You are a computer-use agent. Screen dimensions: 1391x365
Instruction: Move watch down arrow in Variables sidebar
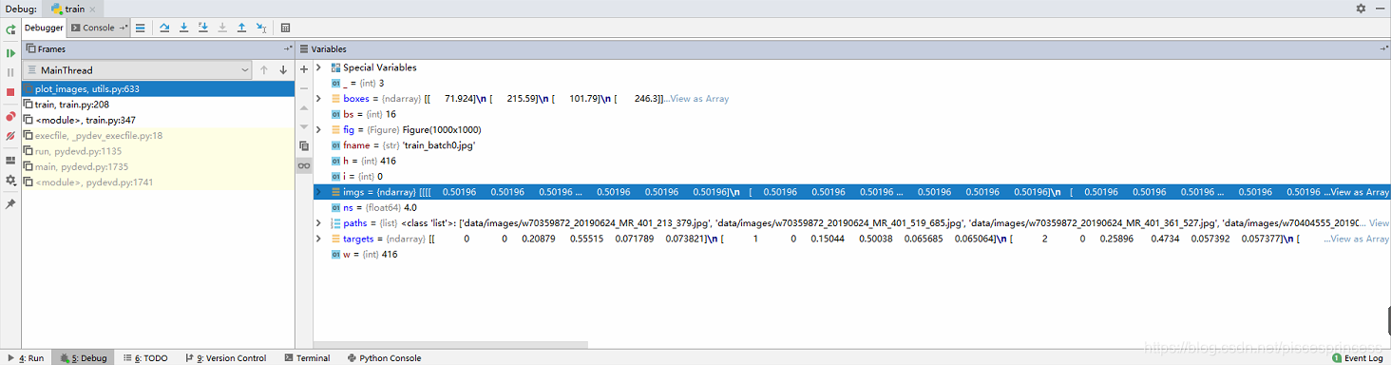[304, 126]
